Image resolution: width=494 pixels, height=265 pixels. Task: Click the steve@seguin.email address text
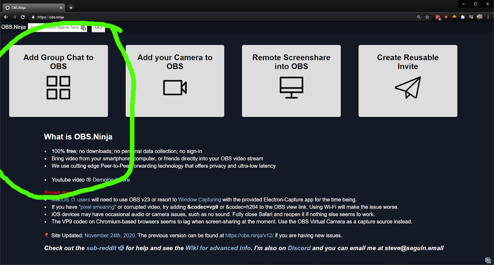point(414,248)
